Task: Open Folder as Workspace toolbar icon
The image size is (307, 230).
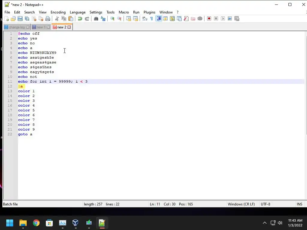Action: (x=193, y=19)
